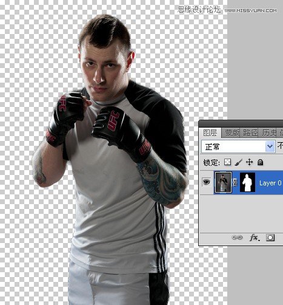Select the Layer 0 mask thumbnail
Screen dimensions: 283x305
247,182
